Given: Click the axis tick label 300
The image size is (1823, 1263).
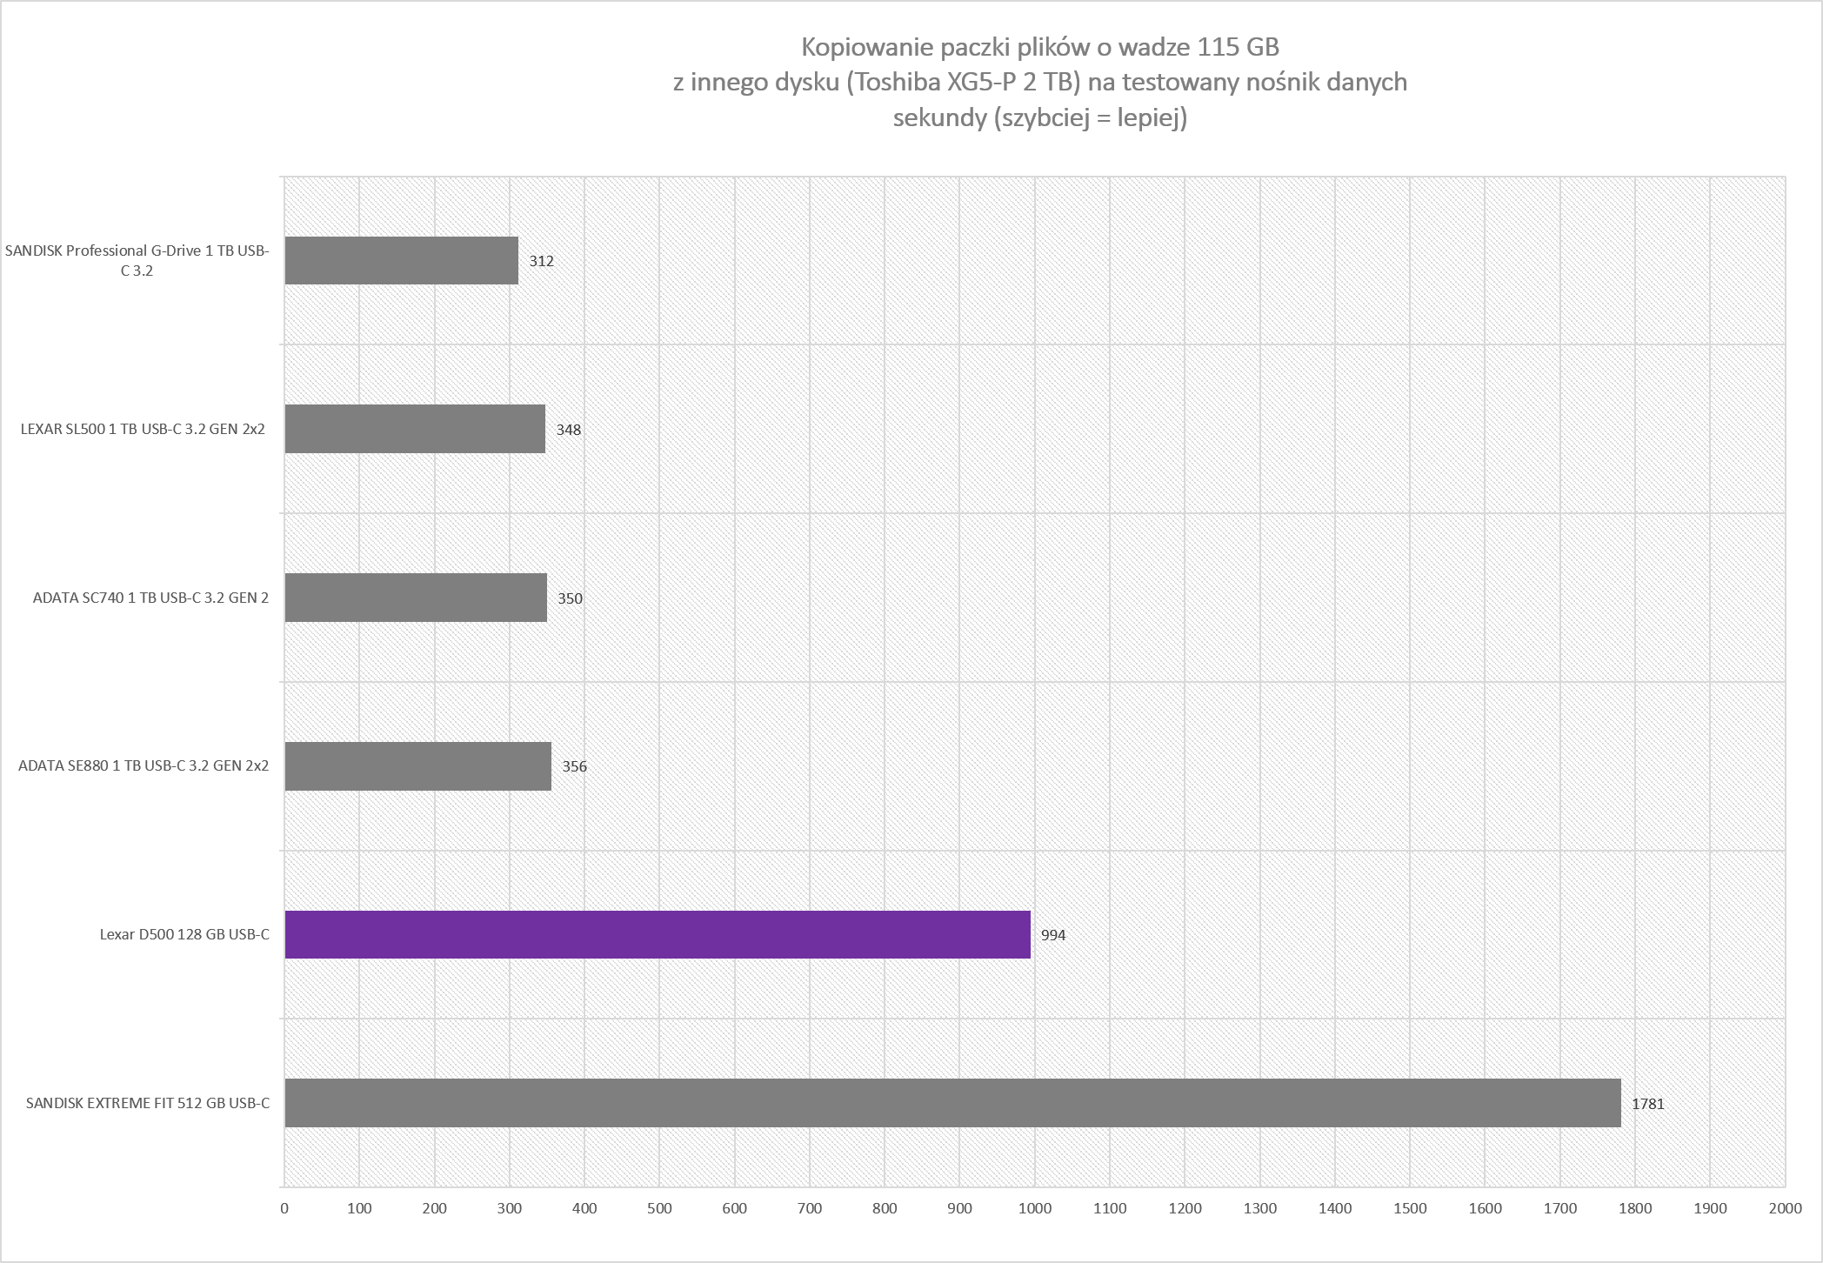Looking at the screenshot, I should (510, 1208).
